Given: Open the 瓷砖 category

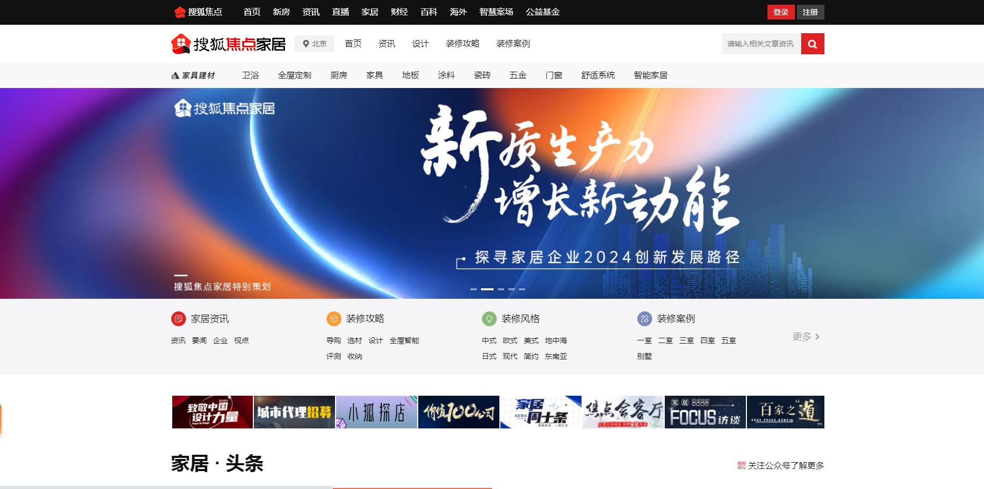Looking at the screenshot, I should pyautogui.click(x=482, y=75).
